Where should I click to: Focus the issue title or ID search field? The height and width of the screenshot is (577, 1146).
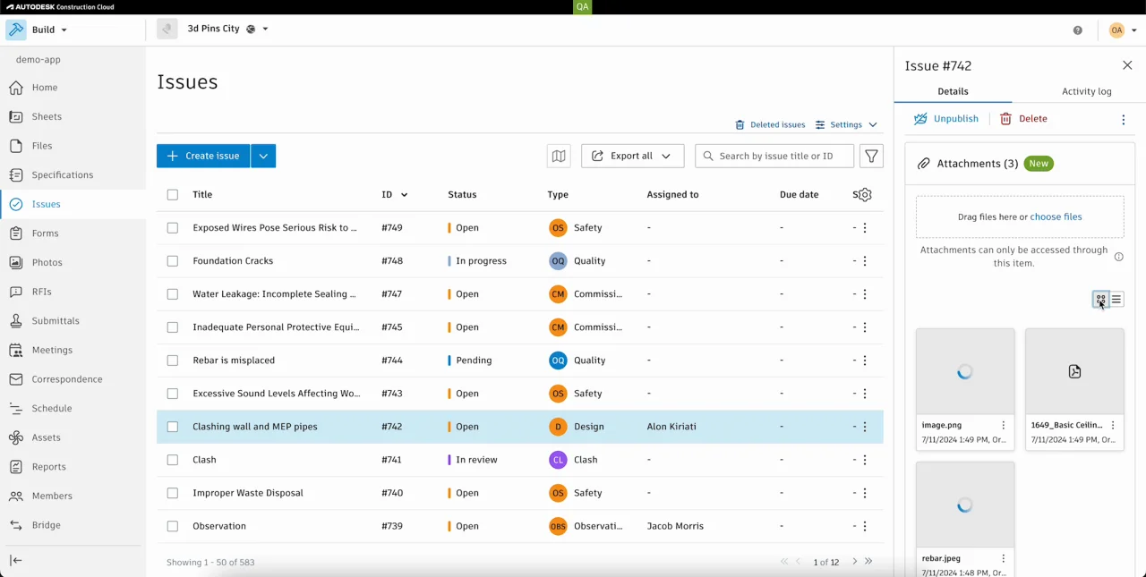pyautogui.click(x=774, y=156)
